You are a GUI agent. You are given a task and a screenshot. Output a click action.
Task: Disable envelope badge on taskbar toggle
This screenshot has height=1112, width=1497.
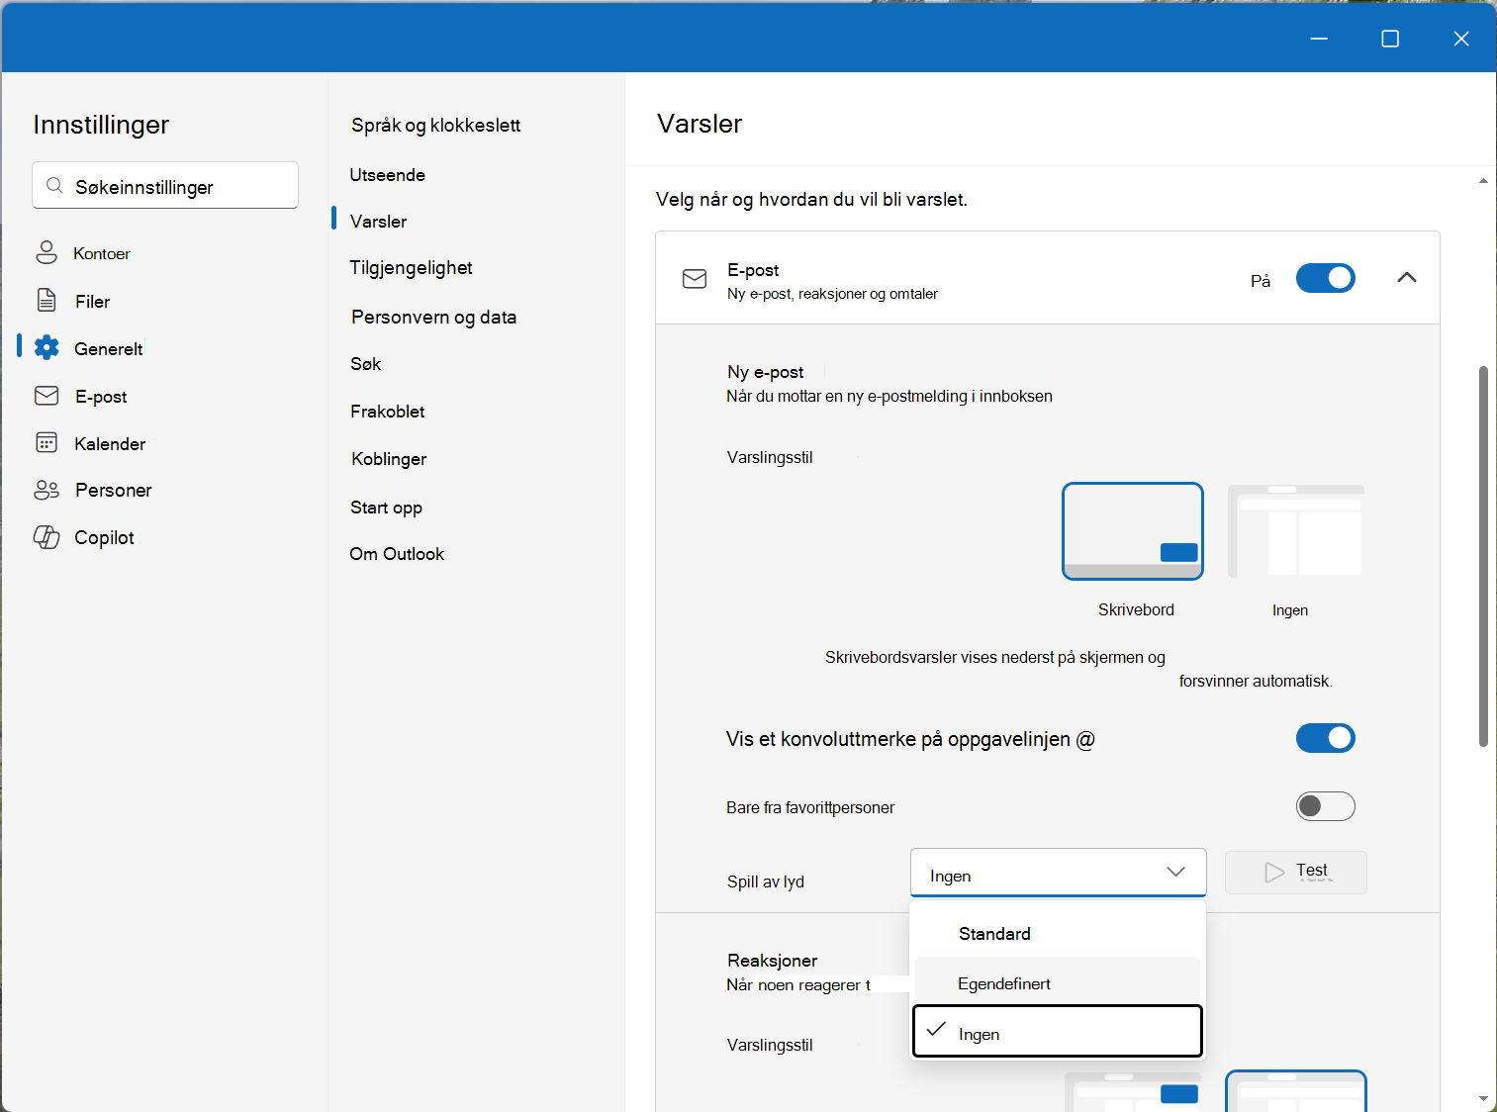(1325, 738)
